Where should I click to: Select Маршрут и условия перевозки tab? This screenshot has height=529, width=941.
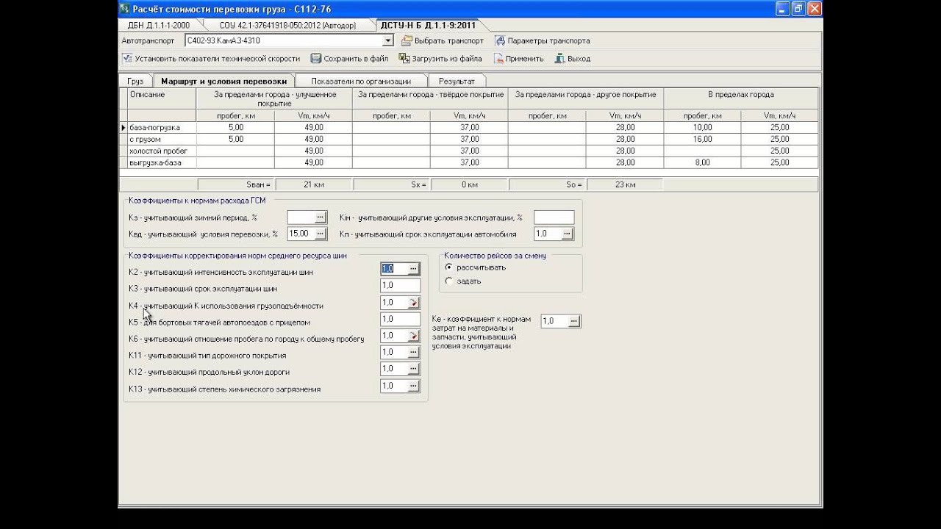click(x=223, y=81)
